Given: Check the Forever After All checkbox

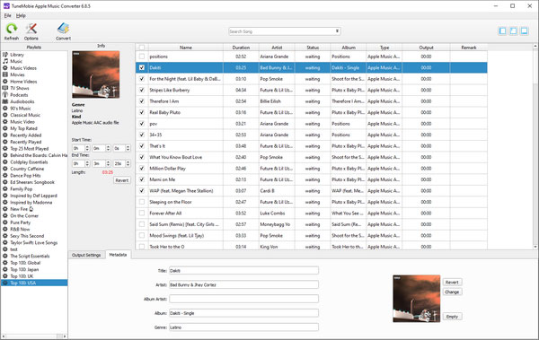Looking at the screenshot, I should (x=142, y=213).
